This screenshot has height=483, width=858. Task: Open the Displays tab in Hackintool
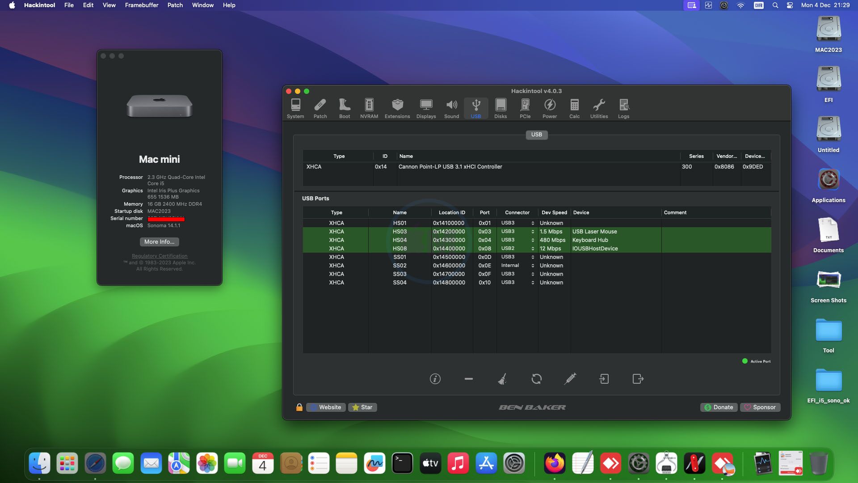coord(426,109)
